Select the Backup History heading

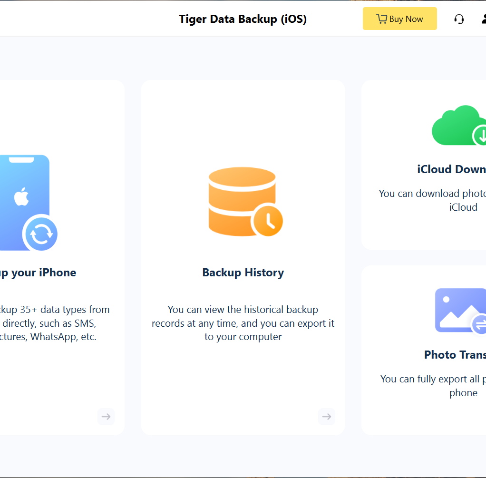click(x=243, y=273)
